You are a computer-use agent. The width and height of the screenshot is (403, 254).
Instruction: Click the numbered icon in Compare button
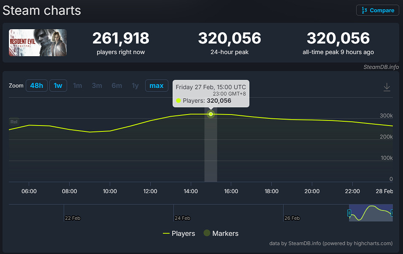[364, 11]
